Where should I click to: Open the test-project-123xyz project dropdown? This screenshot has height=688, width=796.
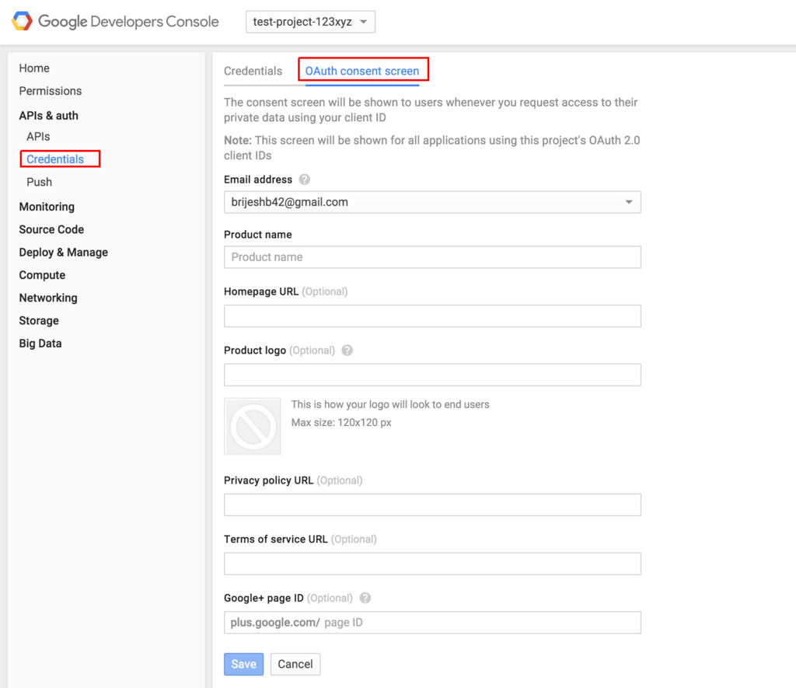click(x=310, y=22)
